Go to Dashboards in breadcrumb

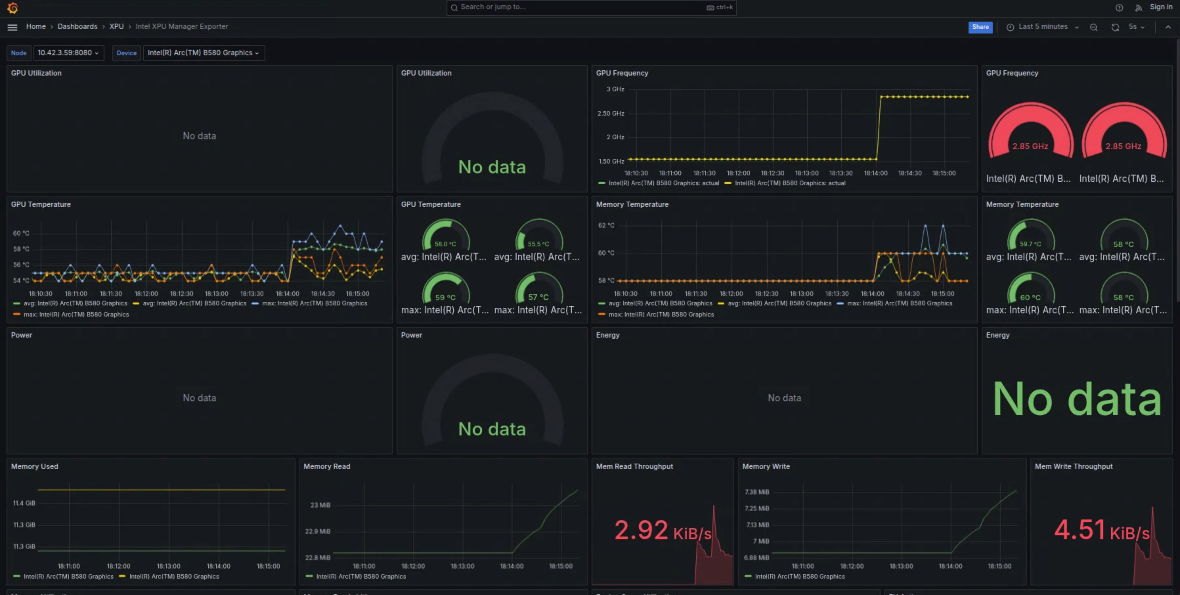(x=77, y=27)
